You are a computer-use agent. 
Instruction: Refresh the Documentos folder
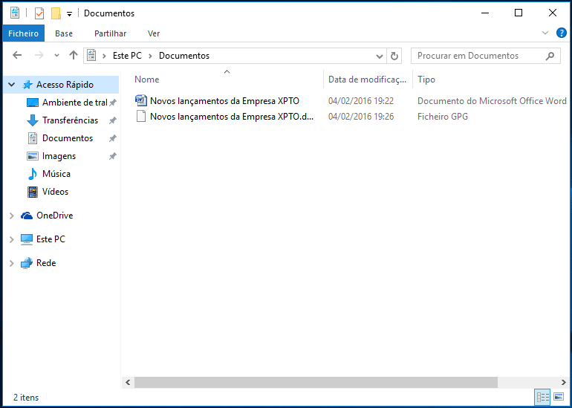(394, 56)
